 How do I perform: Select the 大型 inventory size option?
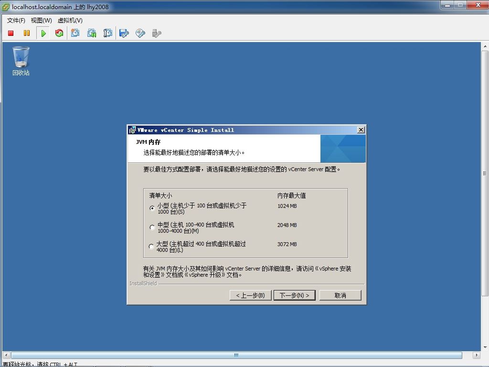click(x=151, y=247)
